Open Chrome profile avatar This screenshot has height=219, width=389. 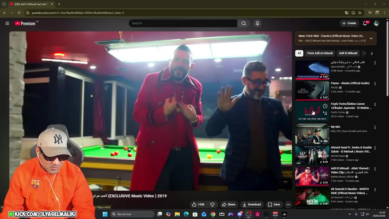coord(377,13)
